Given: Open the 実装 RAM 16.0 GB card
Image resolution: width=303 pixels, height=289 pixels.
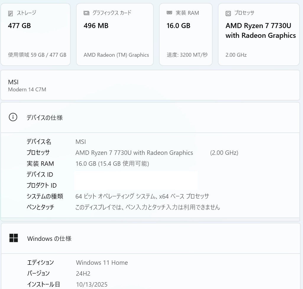Looking at the screenshot, I should [186, 35].
